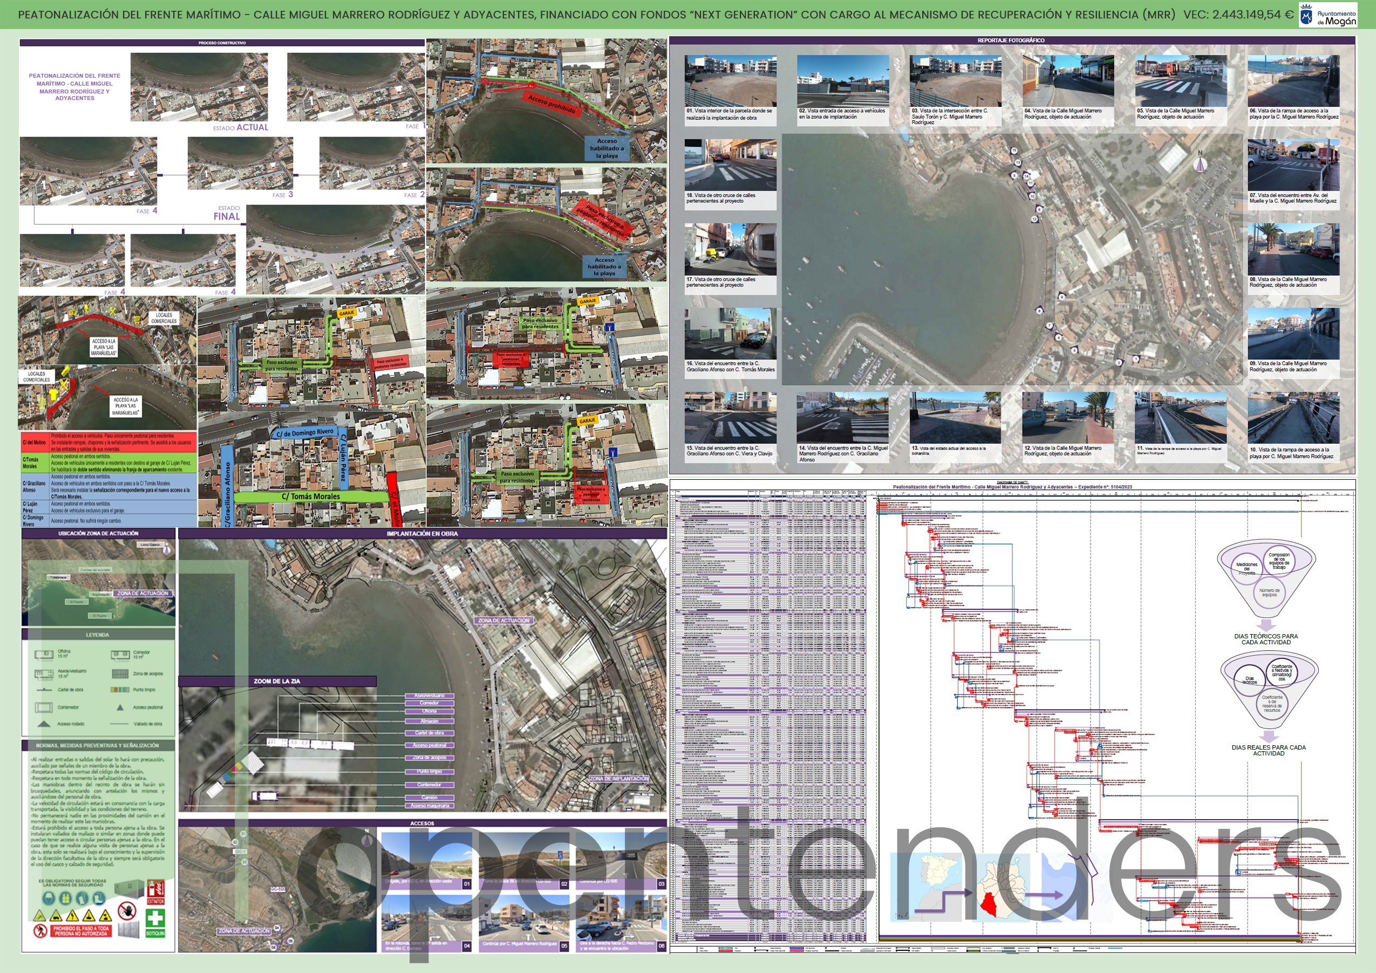Open photo 03 intersection Saulo Torón view
This screenshot has width=1376, height=973.
point(955,81)
